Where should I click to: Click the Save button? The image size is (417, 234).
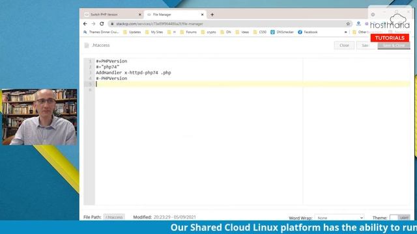click(x=366, y=45)
